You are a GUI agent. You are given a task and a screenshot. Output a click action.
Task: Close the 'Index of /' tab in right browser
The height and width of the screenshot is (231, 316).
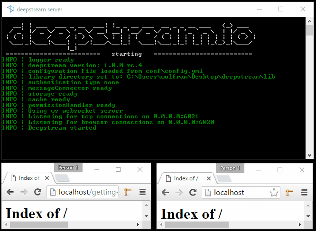pyautogui.click(x=209, y=178)
